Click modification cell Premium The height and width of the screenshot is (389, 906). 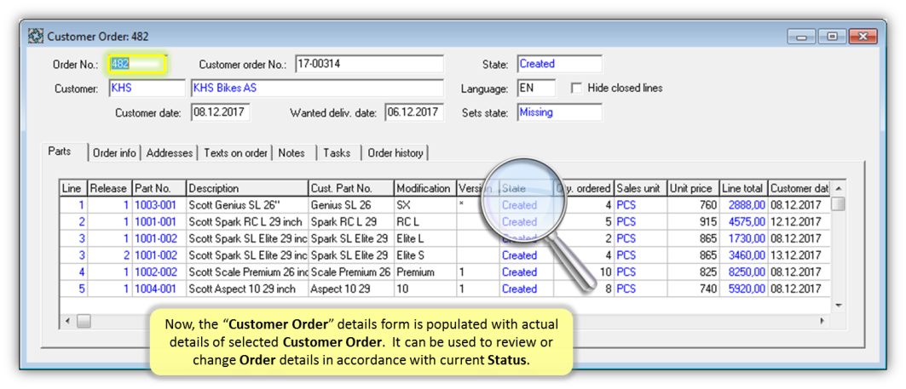425,272
